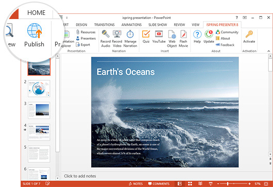
Task: Switch to Slide Sorter view
Action: point(190,184)
